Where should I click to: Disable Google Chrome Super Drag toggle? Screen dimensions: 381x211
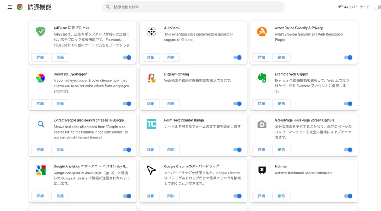[x=237, y=196]
